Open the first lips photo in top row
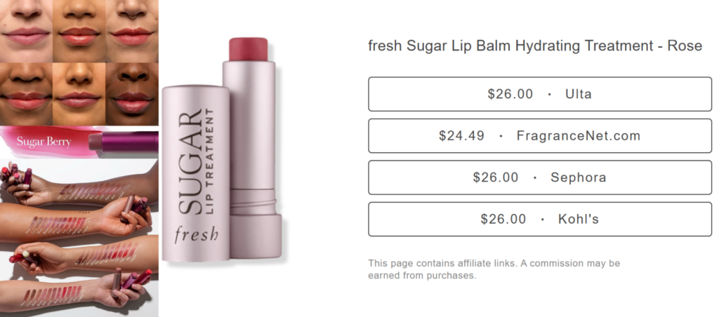This screenshot has height=317, width=719. 26,31
